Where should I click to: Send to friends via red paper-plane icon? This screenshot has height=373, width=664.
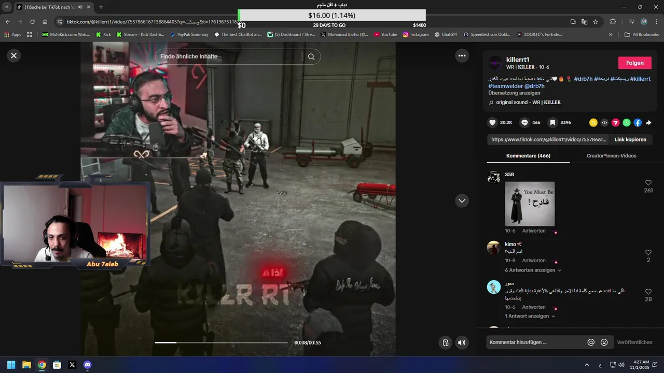616,123
